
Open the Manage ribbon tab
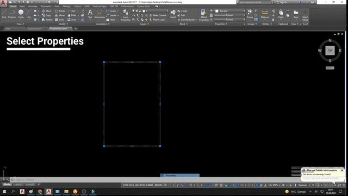click(66, 6)
